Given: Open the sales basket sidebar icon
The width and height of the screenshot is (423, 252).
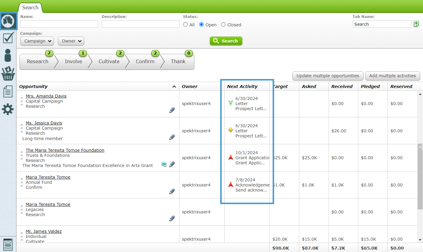Looking at the screenshot, I should click(x=8, y=73).
